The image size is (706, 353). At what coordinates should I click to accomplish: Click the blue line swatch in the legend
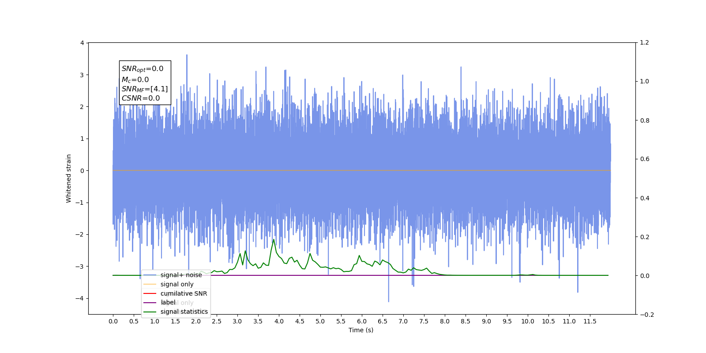click(x=150, y=275)
